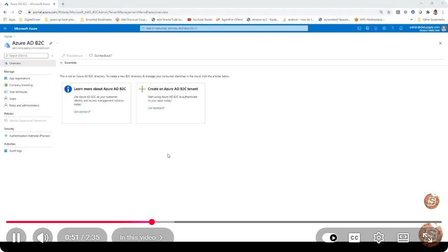Click Got feedback? button
448x252 pixels.
(x=101, y=55)
